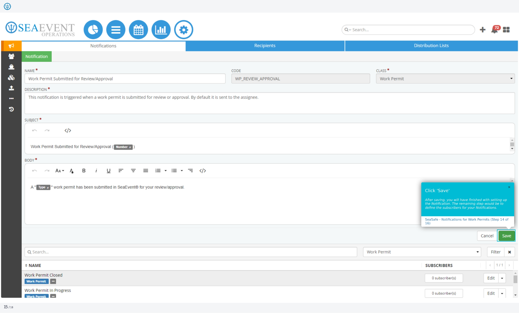Open the cubes sidebar icon
The image size is (519, 313).
coord(11,77)
